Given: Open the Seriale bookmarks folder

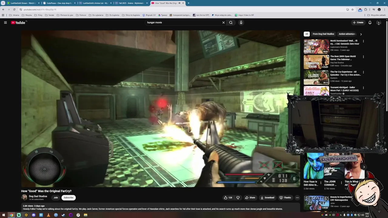Looking at the screenshot, I should point(49,15).
